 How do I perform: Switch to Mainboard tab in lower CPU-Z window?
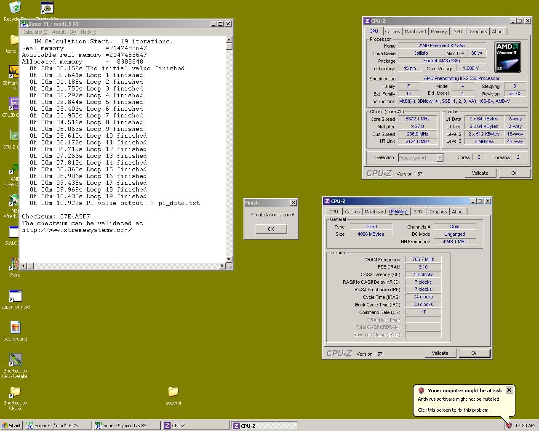375,212
